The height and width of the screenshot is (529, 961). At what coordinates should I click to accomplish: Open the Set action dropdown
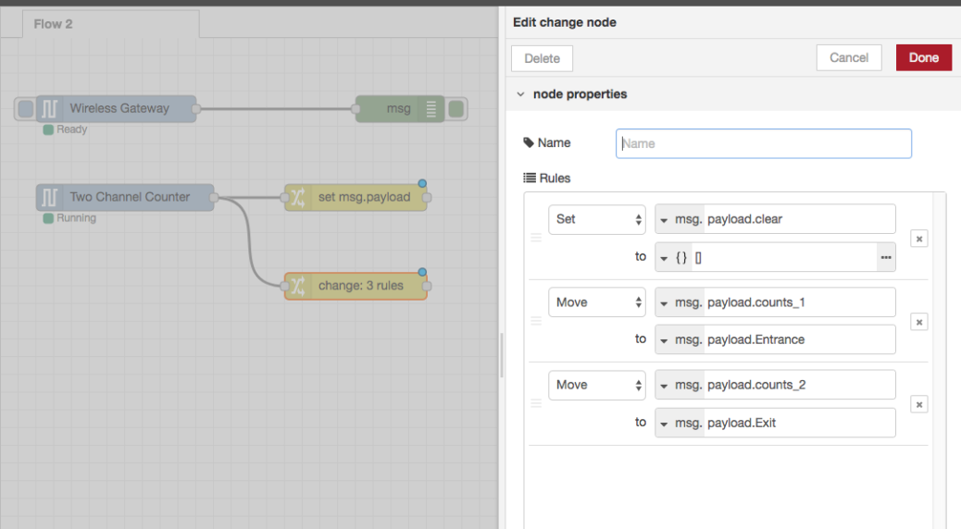[x=596, y=219]
